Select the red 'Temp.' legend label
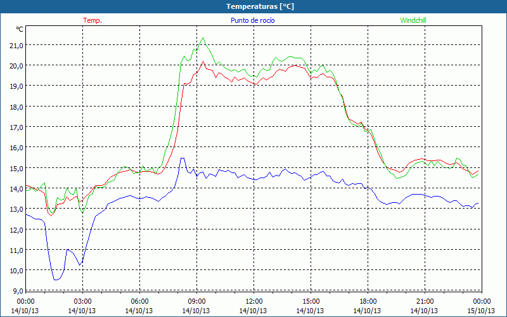This screenshot has width=507, height=317. tap(93, 20)
